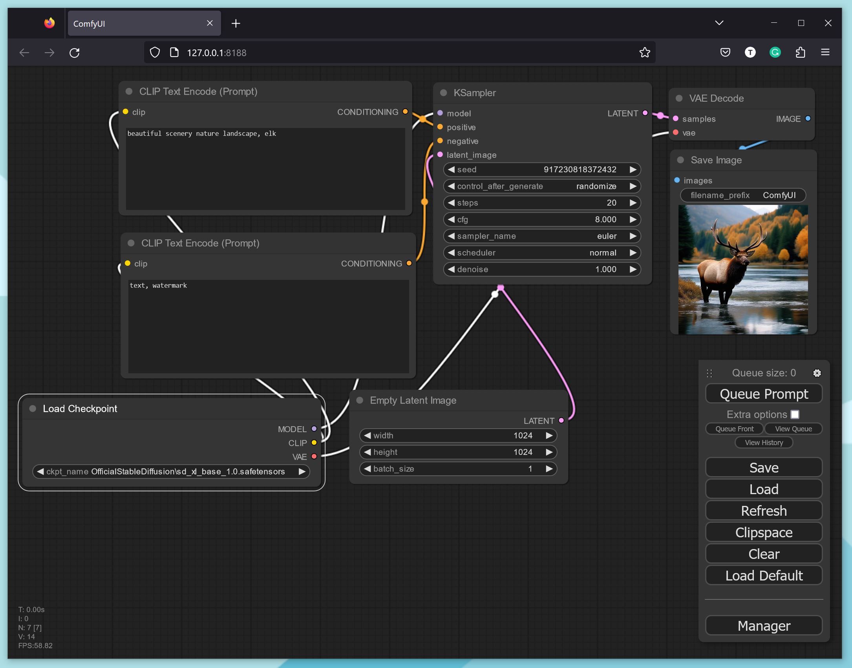Open a new browser tab
Screen dimensions: 852x668
[x=236, y=24]
